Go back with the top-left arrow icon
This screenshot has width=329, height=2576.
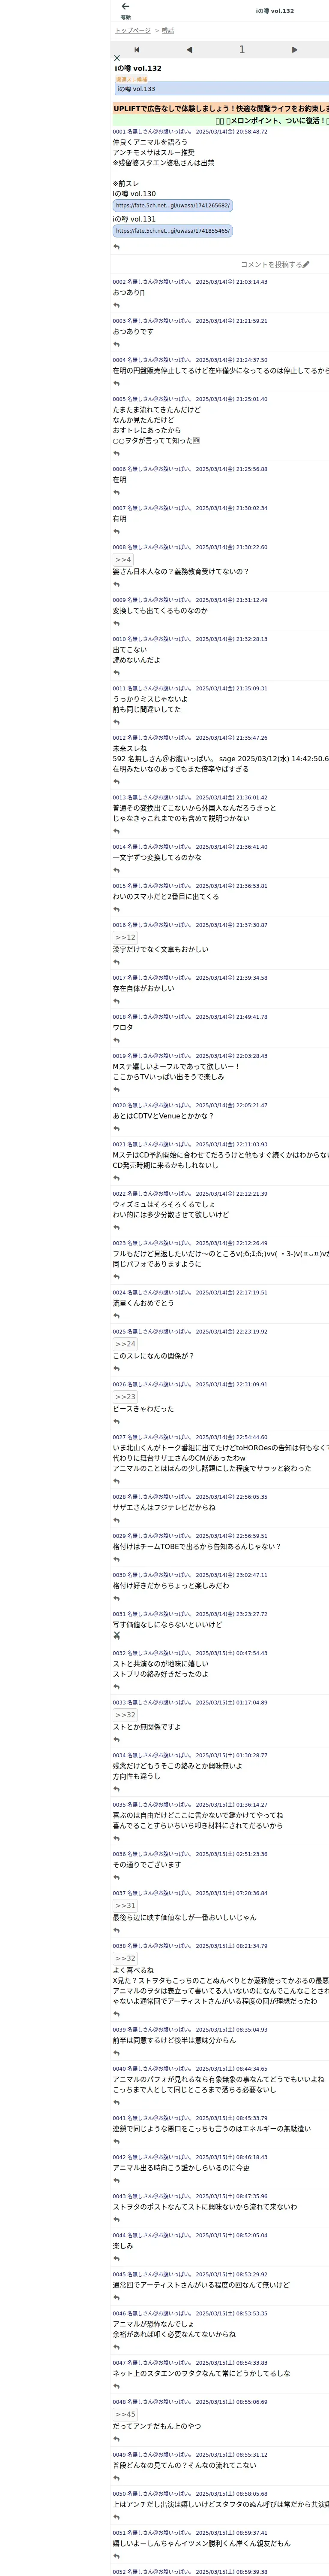click(x=125, y=7)
